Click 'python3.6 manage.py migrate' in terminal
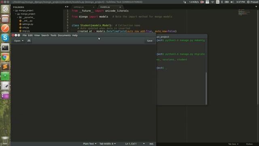The image size is (259, 146). coord(185,54)
